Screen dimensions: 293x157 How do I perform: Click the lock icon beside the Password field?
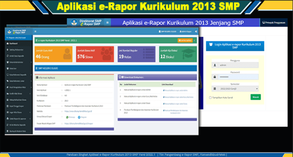(215, 77)
